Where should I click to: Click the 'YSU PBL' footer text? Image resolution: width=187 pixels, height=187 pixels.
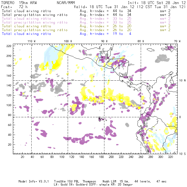click(73, 181)
